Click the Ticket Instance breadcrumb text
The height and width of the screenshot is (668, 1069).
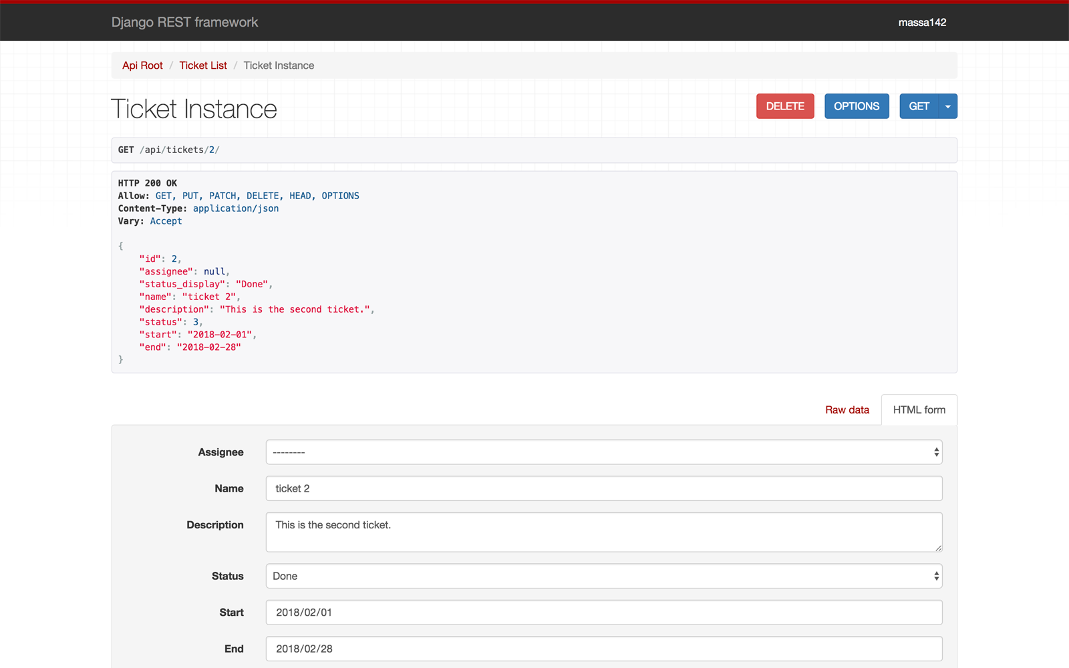coord(279,65)
